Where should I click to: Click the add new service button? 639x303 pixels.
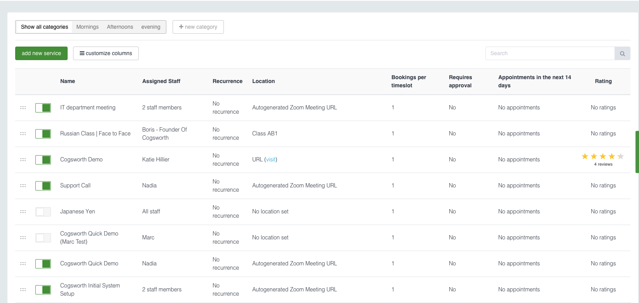pos(41,54)
